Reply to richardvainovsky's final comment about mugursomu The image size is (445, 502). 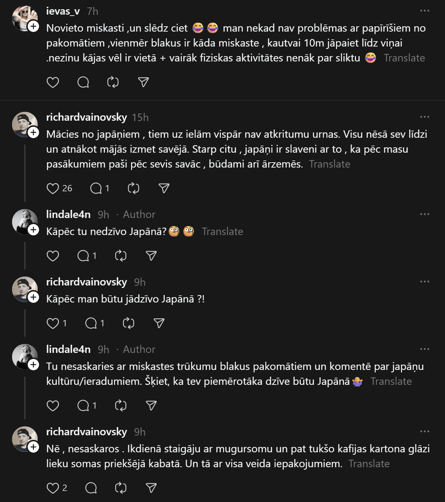click(x=91, y=488)
